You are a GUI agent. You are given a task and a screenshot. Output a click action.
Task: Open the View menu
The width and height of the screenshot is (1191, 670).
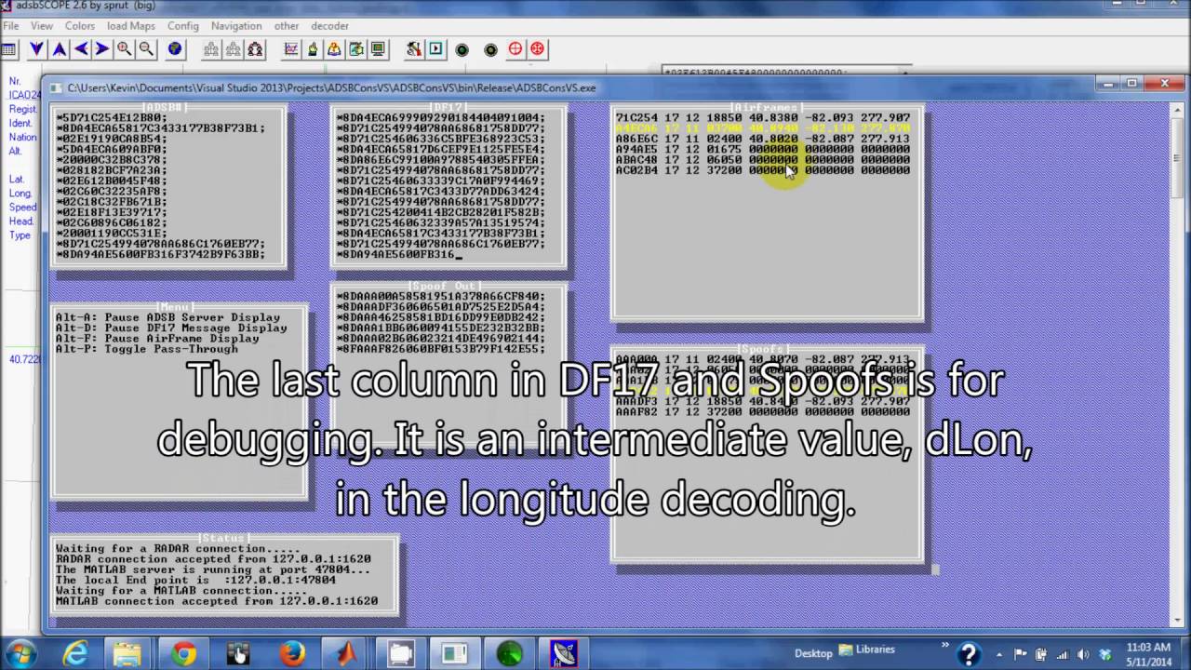[42, 26]
